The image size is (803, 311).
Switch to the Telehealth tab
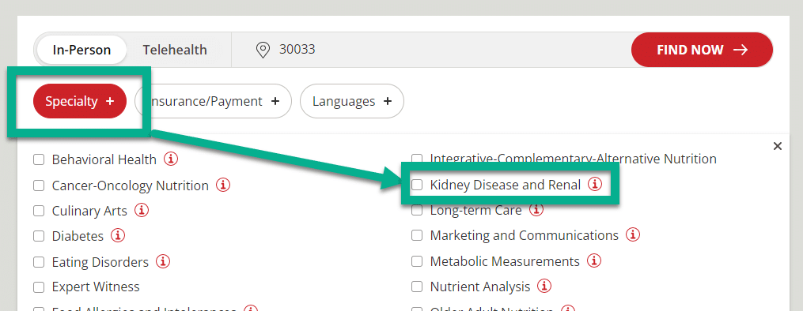[175, 50]
